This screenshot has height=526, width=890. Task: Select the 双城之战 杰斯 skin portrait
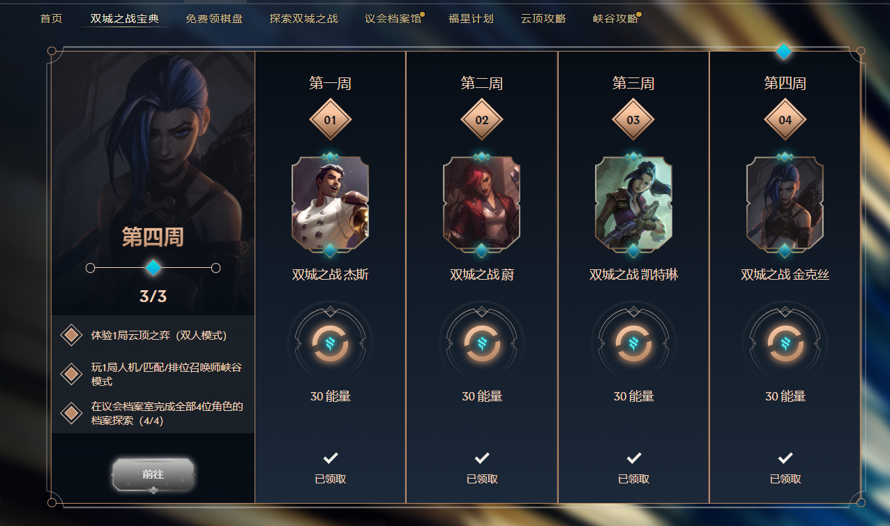click(330, 204)
